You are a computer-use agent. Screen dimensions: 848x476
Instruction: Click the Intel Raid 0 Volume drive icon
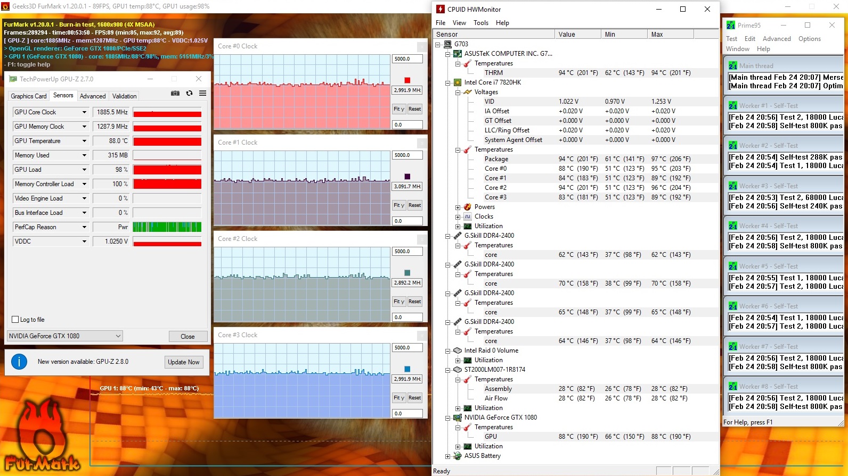click(458, 350)
